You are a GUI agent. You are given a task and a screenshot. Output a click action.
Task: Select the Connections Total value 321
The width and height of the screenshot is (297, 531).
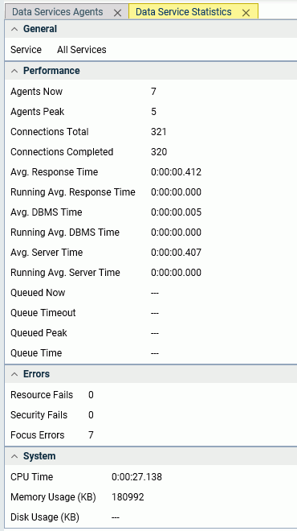(x=158, y=132)
